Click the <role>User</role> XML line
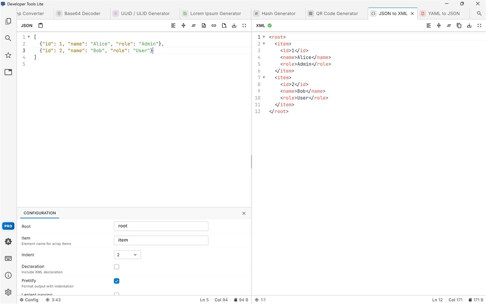 pyautogui.click(x=304, y=98)
